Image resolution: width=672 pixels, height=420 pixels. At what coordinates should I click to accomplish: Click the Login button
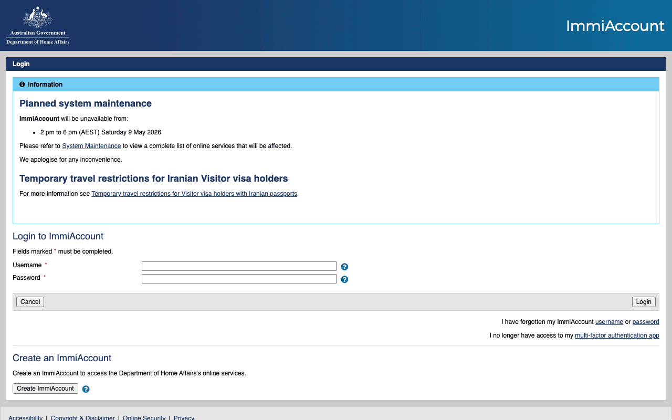click(x=644, y=302)
